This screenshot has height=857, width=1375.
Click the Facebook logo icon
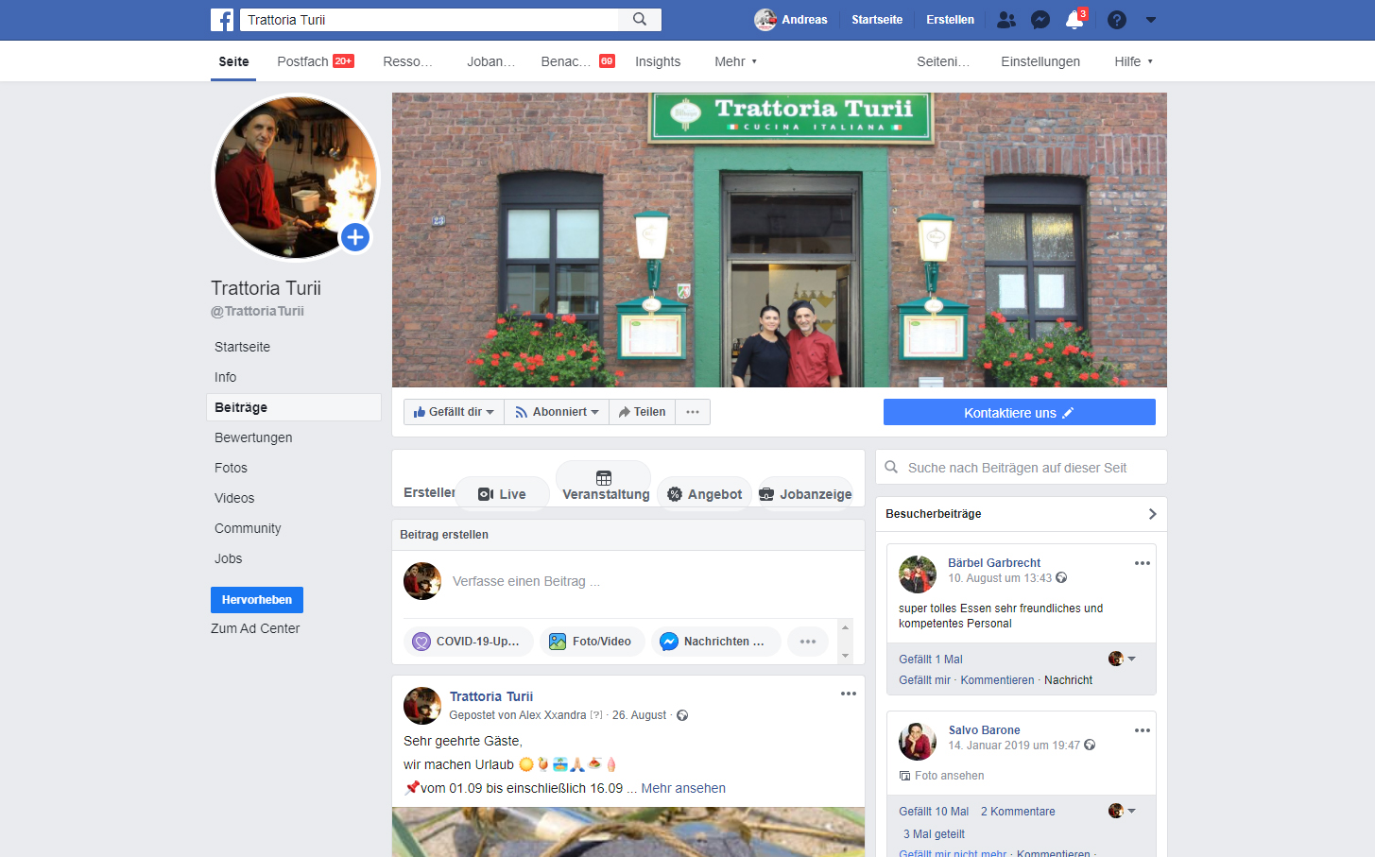(222, 20)
